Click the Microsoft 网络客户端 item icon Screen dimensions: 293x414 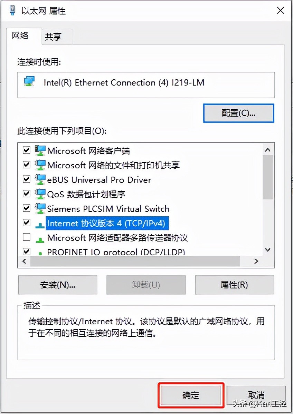pos(39,150)
